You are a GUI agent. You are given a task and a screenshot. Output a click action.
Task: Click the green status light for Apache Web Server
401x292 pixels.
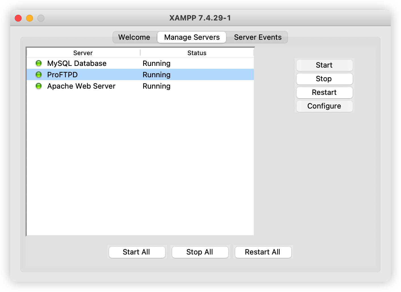pyautogui.click(x=38, y=86)
